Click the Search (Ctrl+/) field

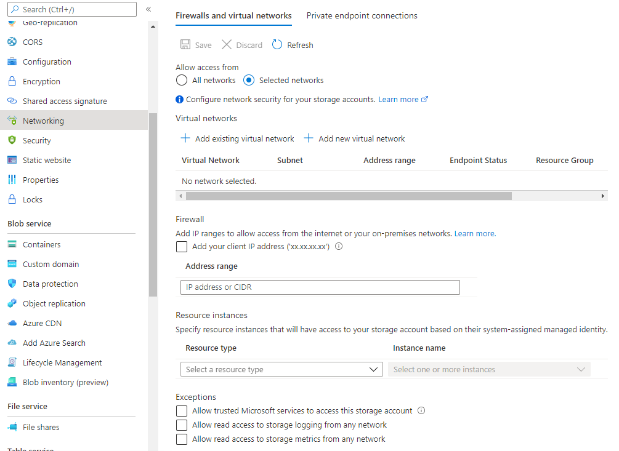point(72,9)
